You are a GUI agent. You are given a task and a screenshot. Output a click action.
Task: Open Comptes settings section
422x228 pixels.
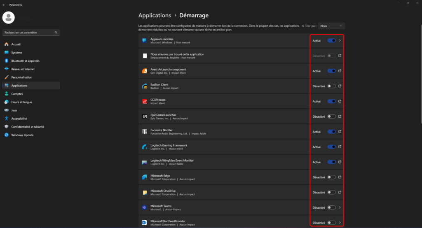tap(31, 94)
